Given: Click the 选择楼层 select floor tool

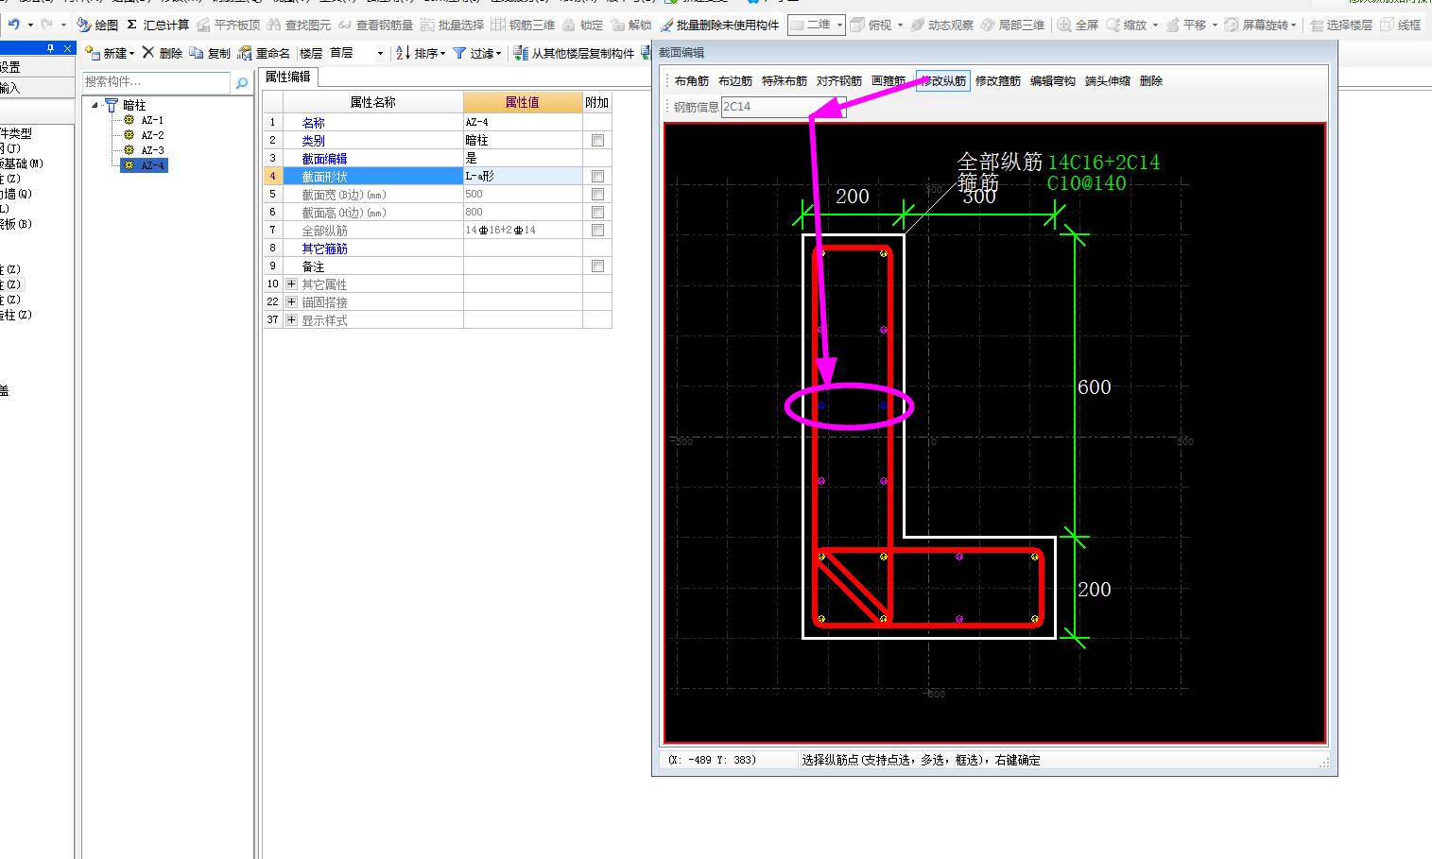Looking at the screenshot, I should (1340, 25).
